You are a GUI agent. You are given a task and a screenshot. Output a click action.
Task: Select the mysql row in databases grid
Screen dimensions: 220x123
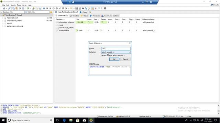107,25
